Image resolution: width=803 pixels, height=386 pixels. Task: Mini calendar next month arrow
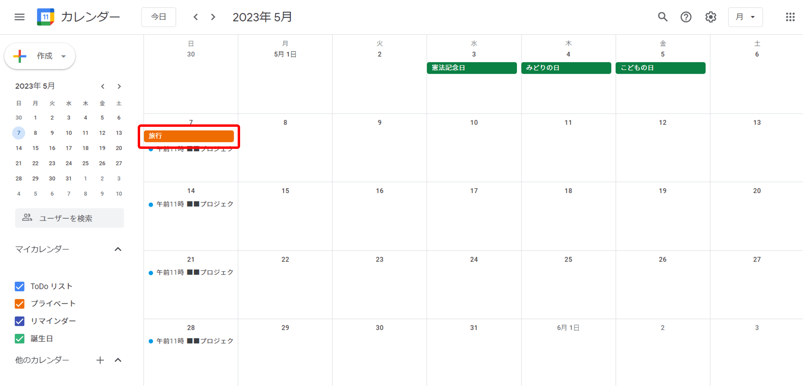click(x=119, y=86)
